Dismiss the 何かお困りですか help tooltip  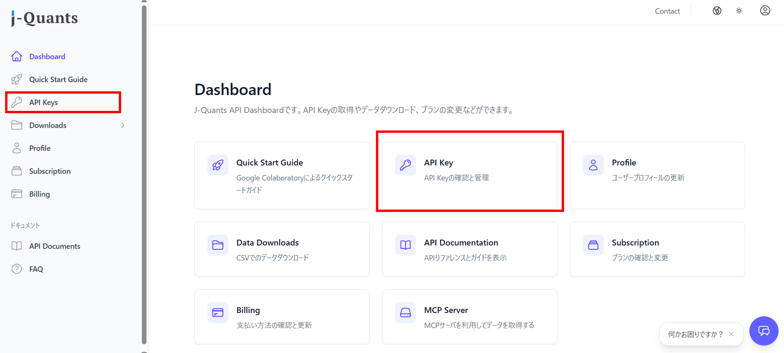731,334
